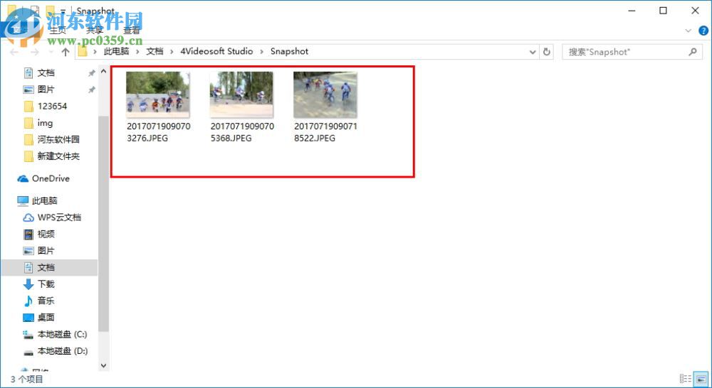Navigate to 4Videosoft Studio breadcrumb
The width and height of the screenshot is (712, 388).
(x=216, y=51)
